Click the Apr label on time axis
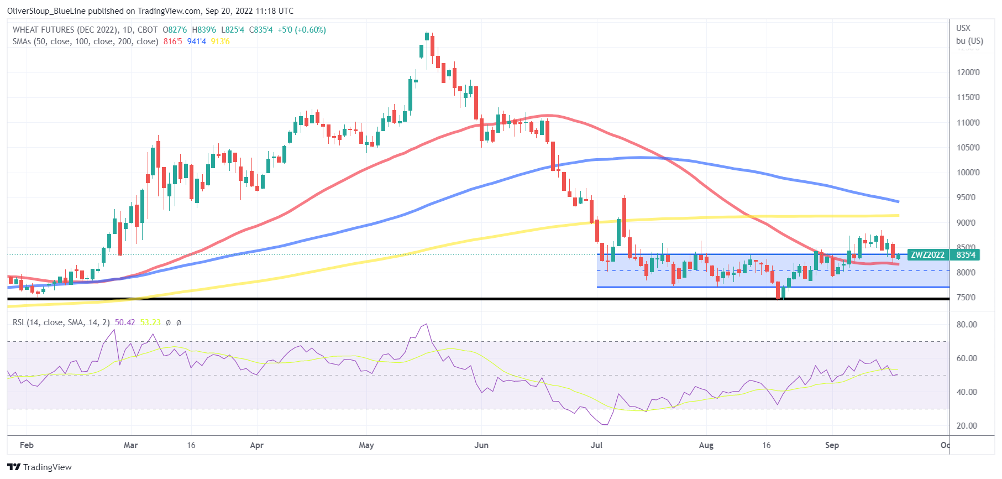This screenshot has height=479, width=1002. (x=257, y=445)
